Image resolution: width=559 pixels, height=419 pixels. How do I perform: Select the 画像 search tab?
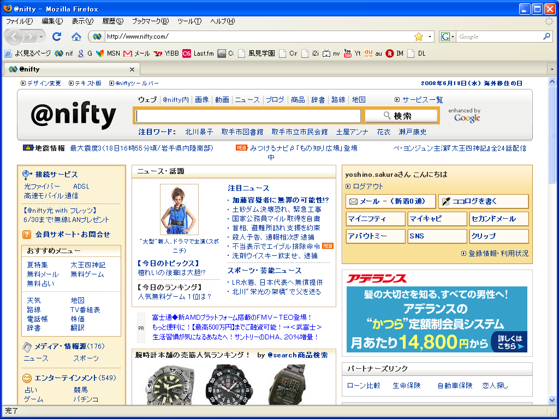[202, 100]
